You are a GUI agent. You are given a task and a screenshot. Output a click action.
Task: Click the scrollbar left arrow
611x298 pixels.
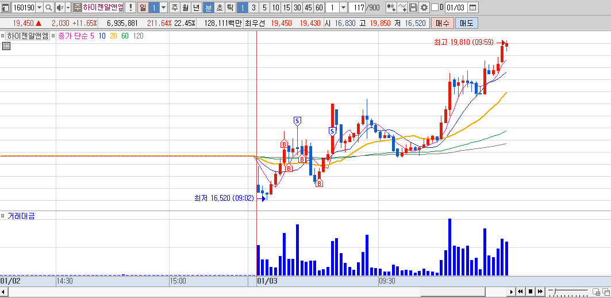coord(3,291)
